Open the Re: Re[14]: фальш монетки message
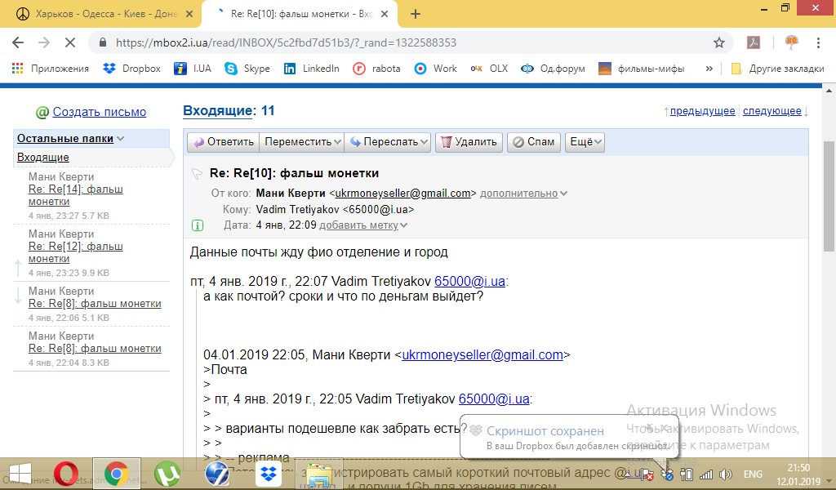The image size is (836, 490). click(75, 195)
